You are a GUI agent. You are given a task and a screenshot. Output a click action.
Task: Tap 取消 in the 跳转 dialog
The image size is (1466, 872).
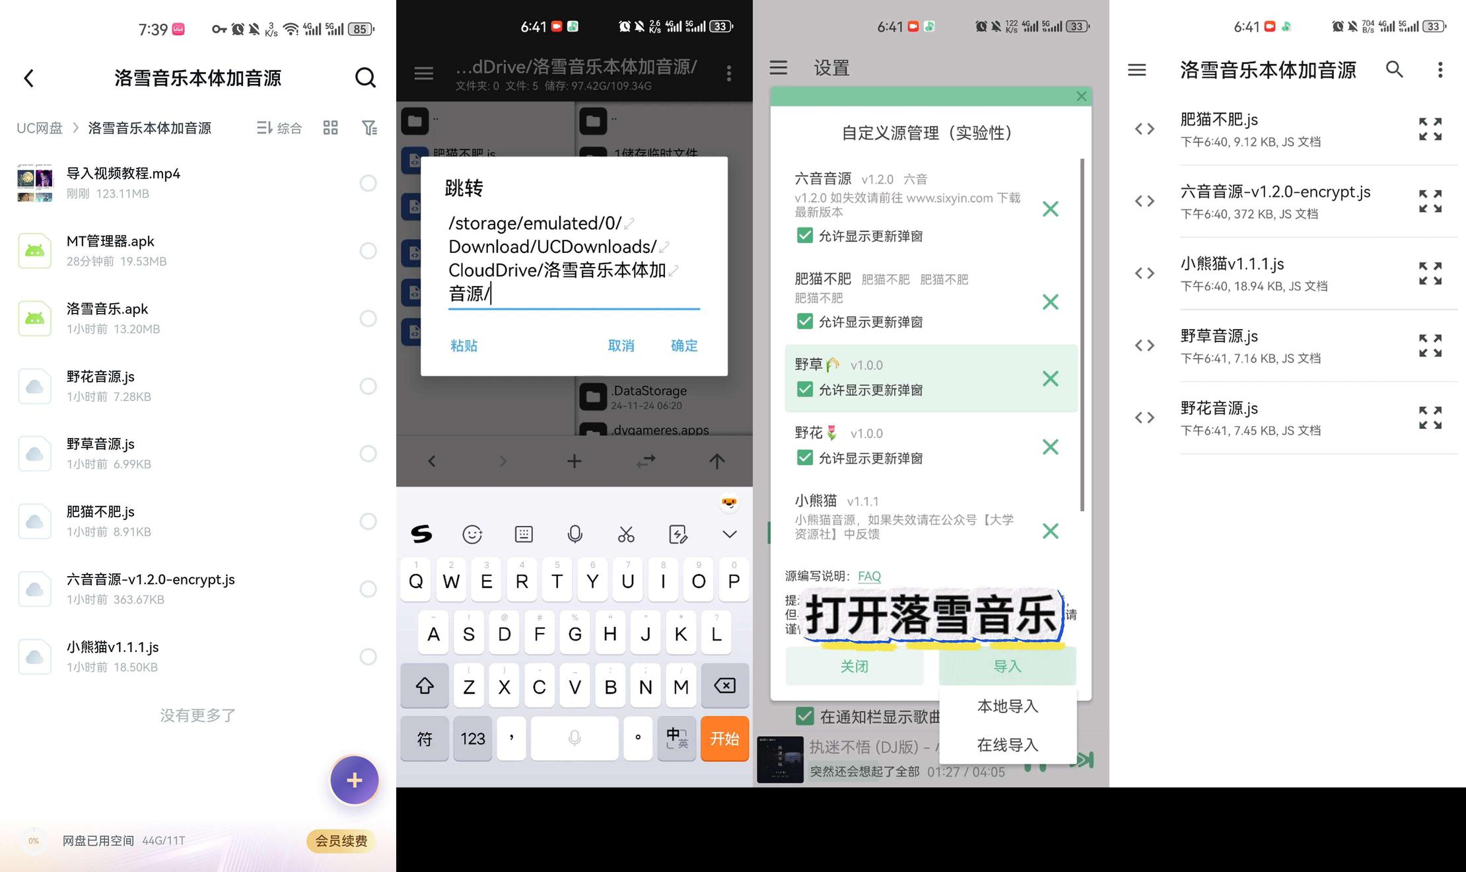tap(621, 345)
